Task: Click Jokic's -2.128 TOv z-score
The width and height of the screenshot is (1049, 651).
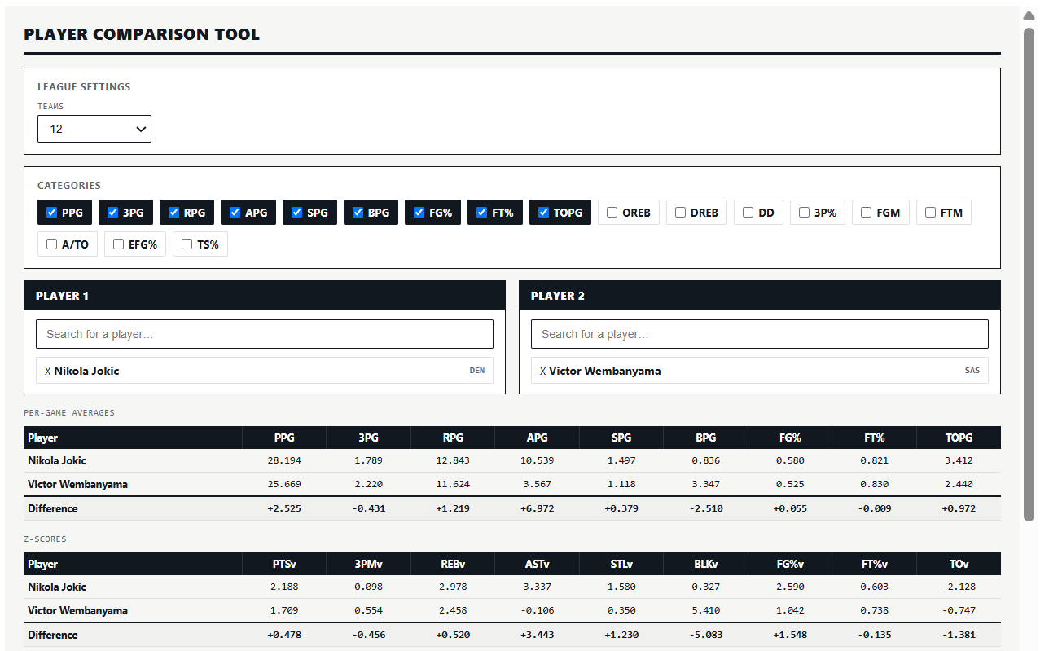Action: coord(959,587)
